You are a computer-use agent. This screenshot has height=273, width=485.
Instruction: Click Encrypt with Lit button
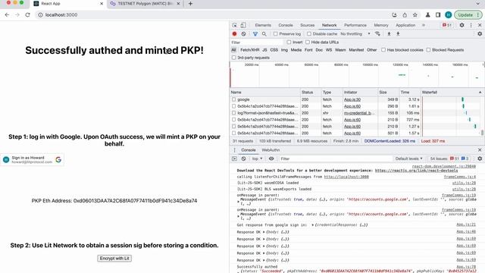(114, 258)
